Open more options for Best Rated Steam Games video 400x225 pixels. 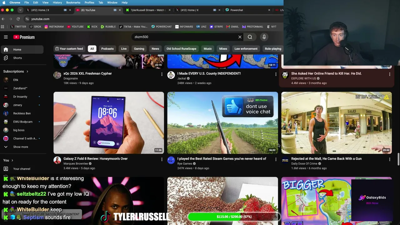(276, 159)
